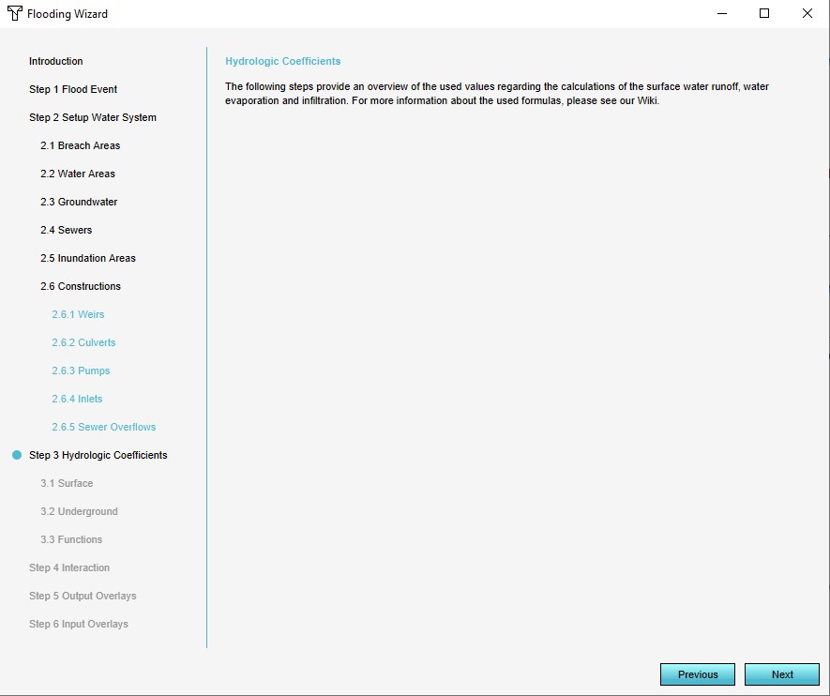The height and width of the screenshot is (696, 830).
Task: Open the 2.6.3 Pumps substep
Action: 81,371
